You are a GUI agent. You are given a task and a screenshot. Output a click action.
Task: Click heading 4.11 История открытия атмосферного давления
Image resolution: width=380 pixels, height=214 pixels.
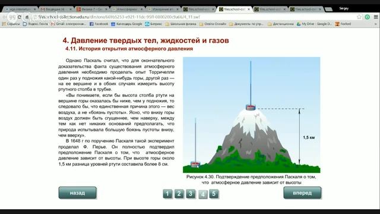(129, 49)
